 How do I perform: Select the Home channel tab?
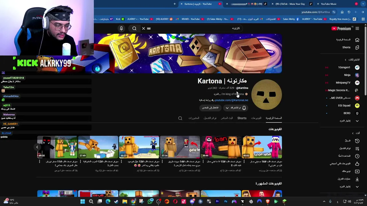pyautogui.click(x=274, y=118)
